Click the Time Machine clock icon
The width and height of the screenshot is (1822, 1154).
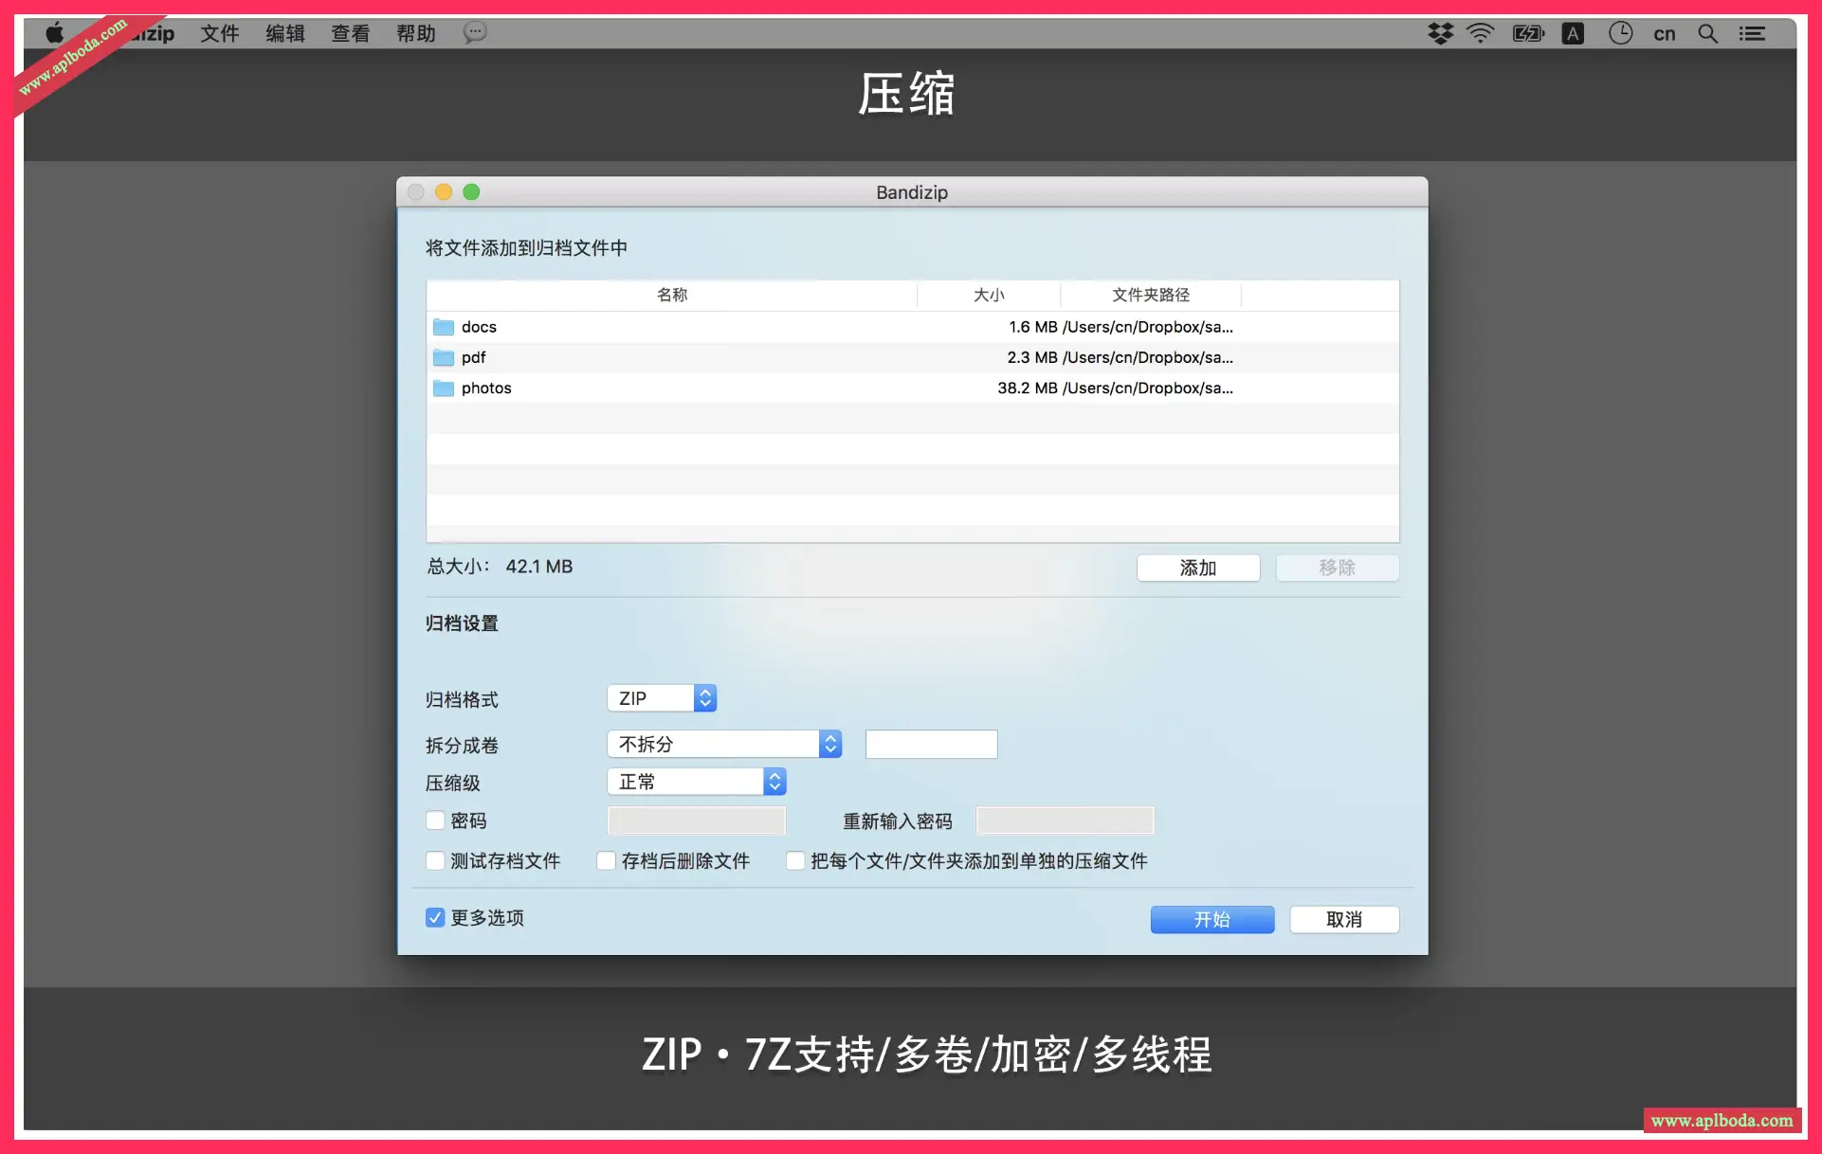(x=1620, y=34)
